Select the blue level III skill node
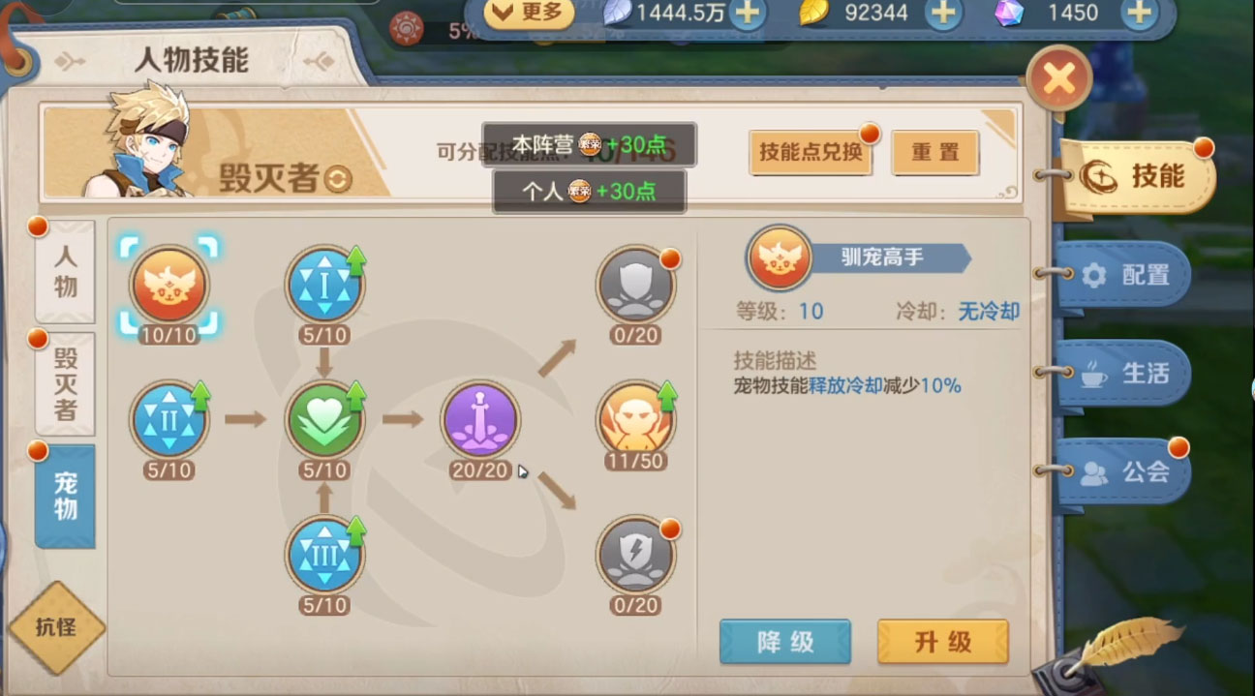The height and width of the screenshot is (696, 1255). point(324,554)
